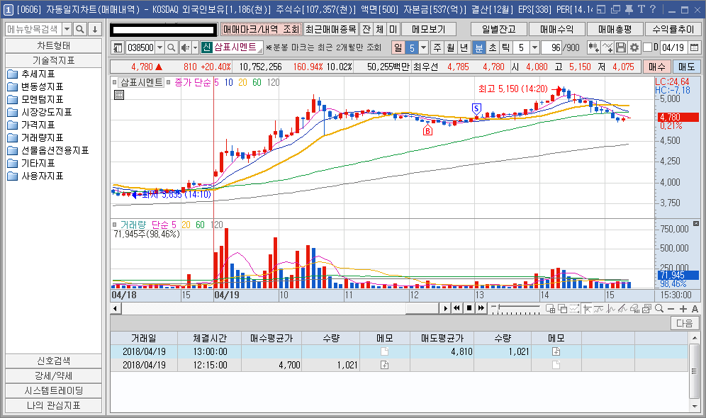Screen dimensions: 706x418
Task: Open memo icon in 13:00:00 sell row
Action: (x=556, y=351)
